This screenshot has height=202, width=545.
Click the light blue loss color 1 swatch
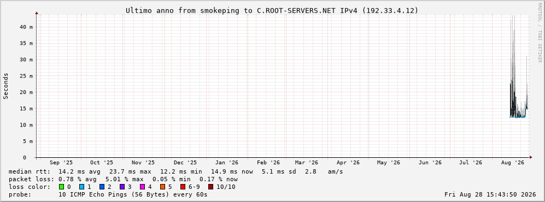tap(81, 187)
